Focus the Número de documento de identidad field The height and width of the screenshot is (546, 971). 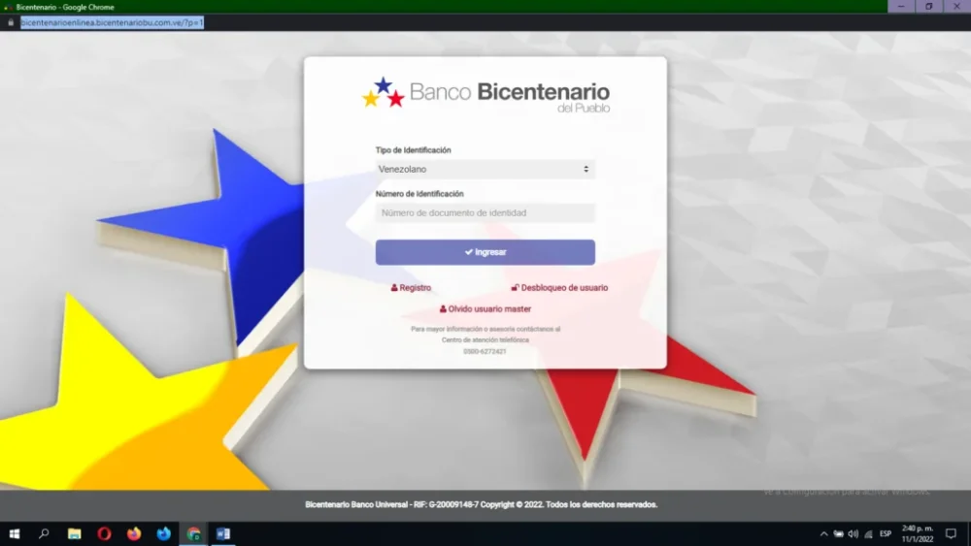485,212
